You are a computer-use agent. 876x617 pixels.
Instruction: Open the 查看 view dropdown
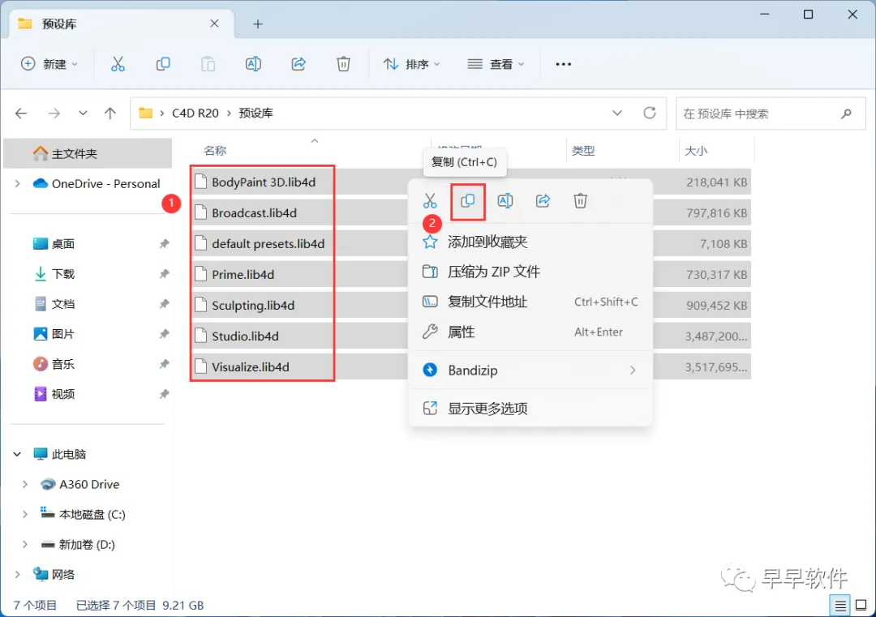tap(496, 64)
